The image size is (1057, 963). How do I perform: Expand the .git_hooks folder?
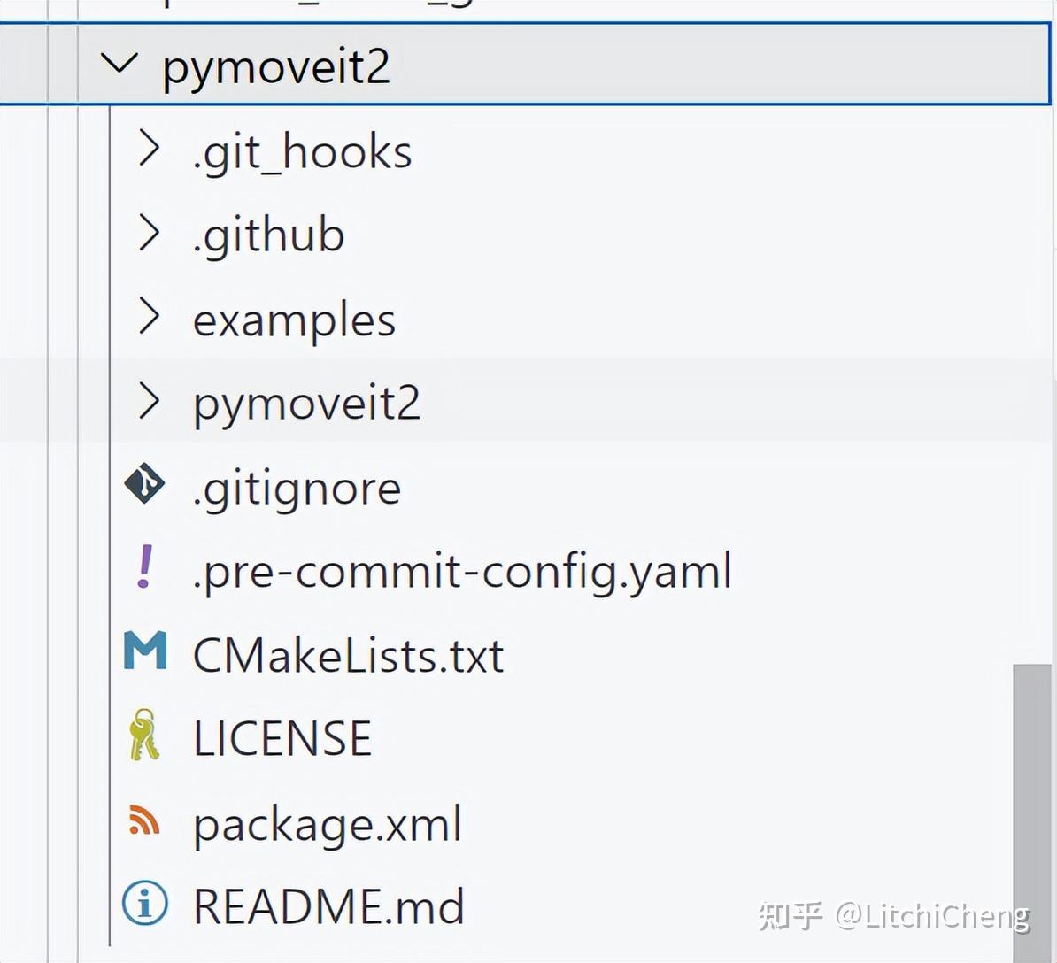click(150, 150)
